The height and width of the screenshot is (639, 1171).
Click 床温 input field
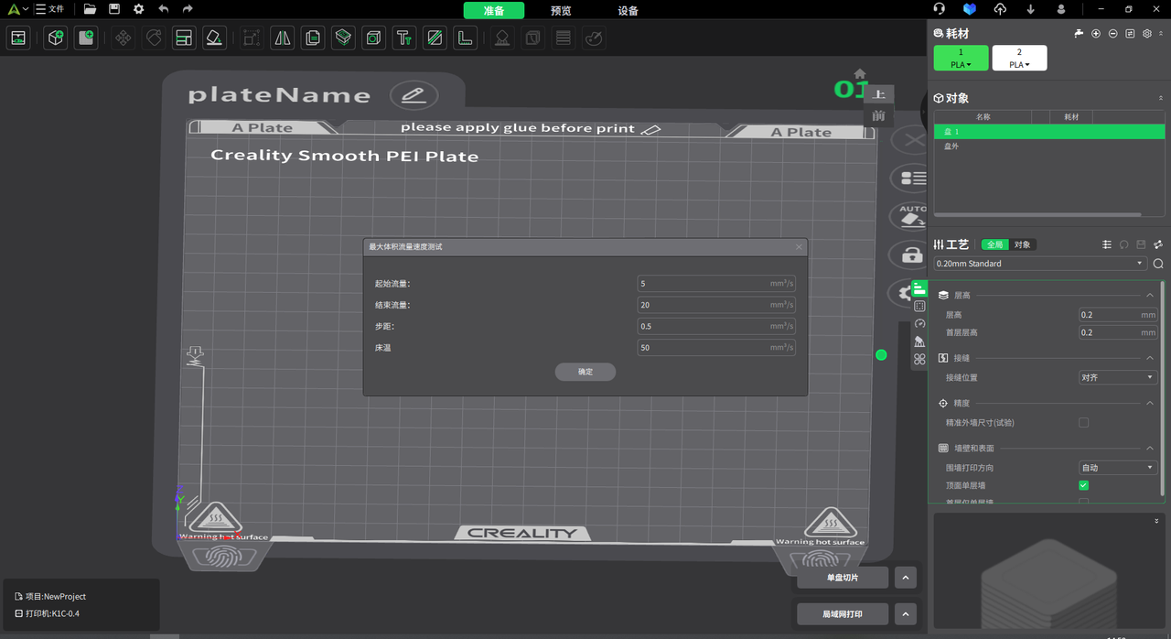(716, 348)
